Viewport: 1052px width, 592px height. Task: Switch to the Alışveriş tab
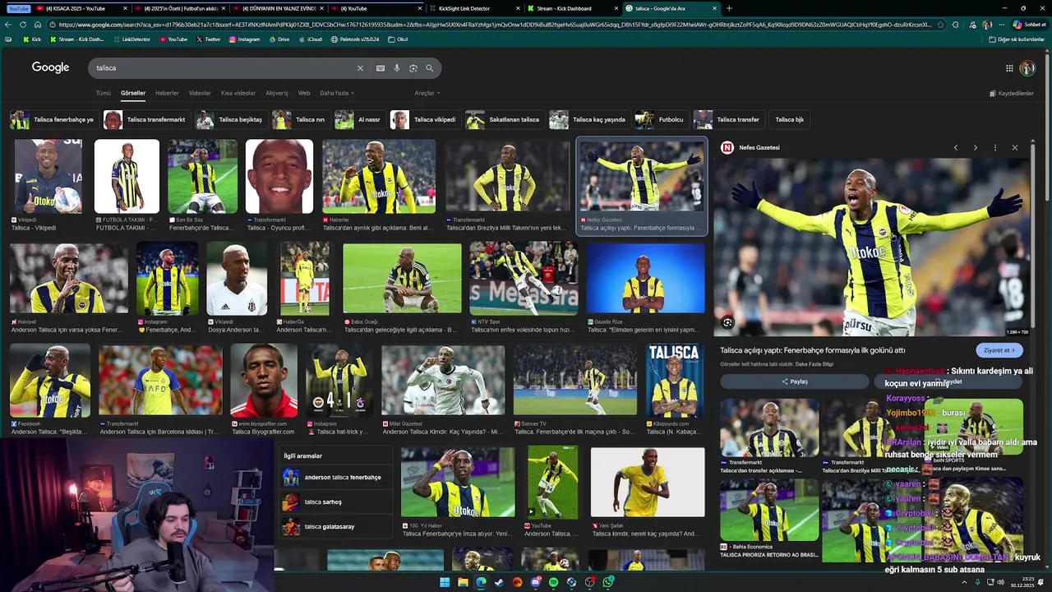277,93
